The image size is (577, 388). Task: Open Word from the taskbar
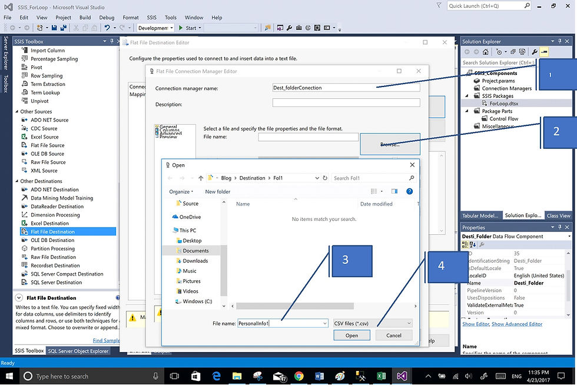pos(319,376)
